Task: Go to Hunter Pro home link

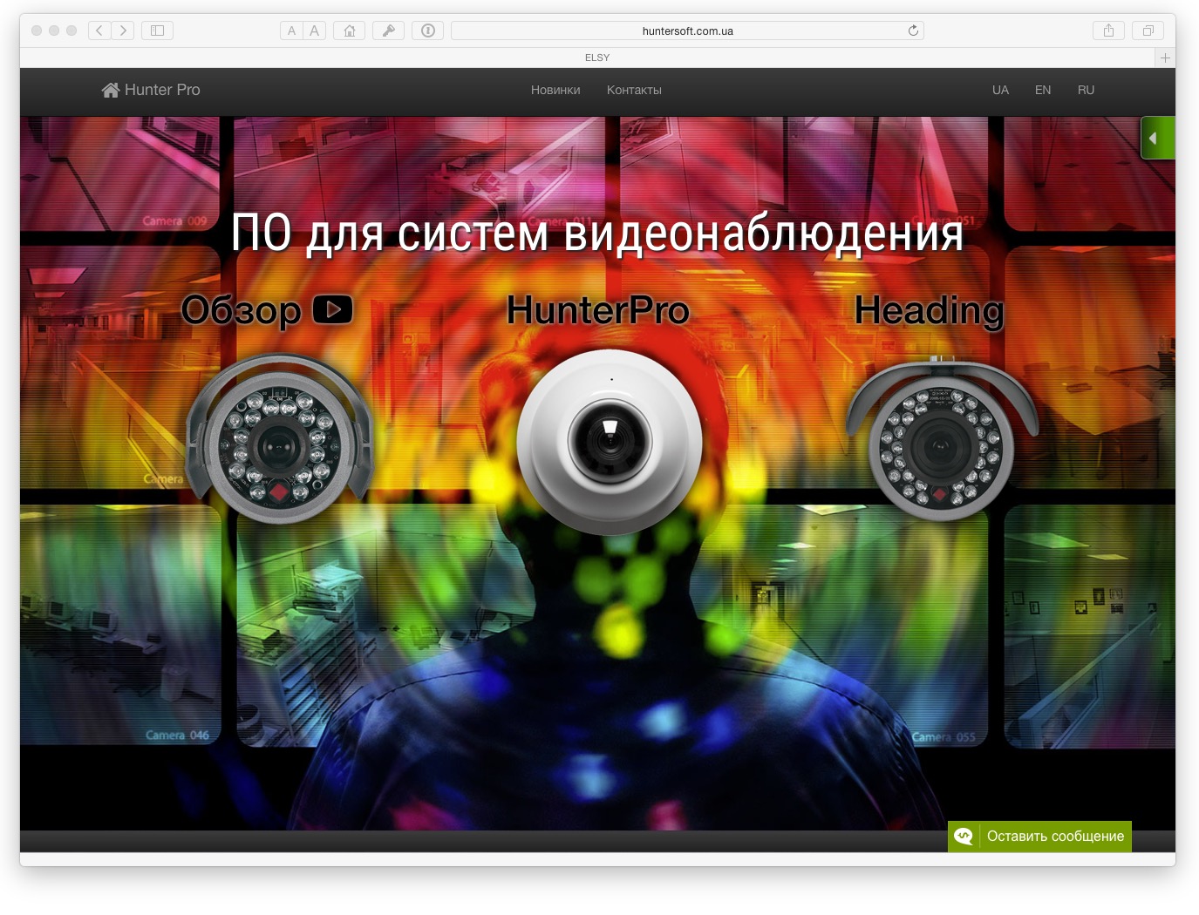Action: 151,90
